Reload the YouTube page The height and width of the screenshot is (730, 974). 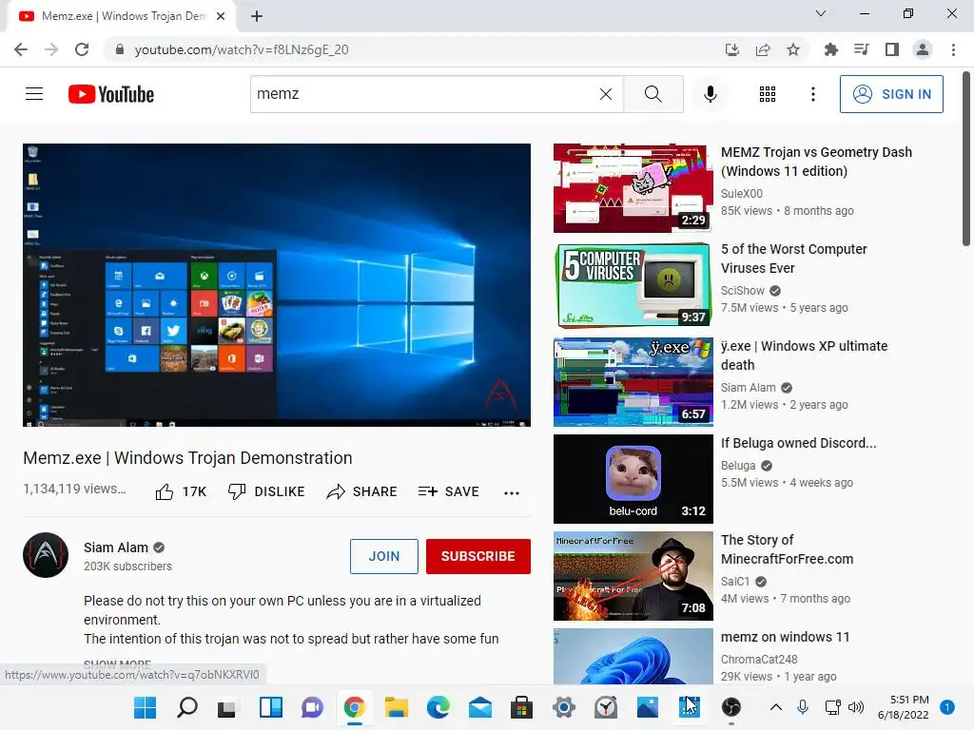click(82, 49)
